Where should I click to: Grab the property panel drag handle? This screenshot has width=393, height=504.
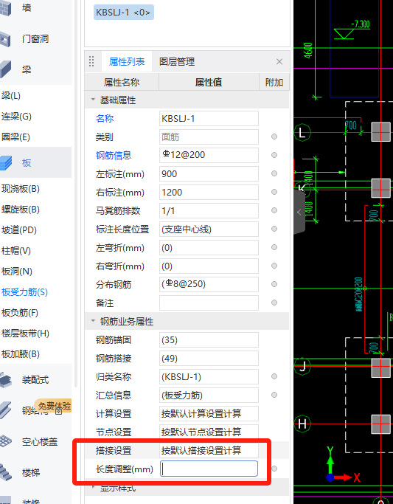click(91, 61)
